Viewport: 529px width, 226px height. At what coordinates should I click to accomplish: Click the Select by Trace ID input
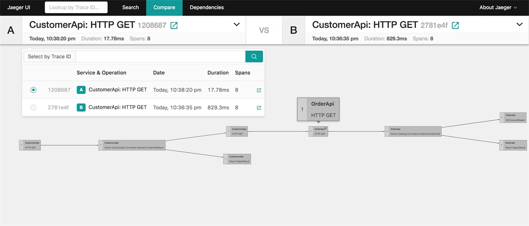point(161,57)
